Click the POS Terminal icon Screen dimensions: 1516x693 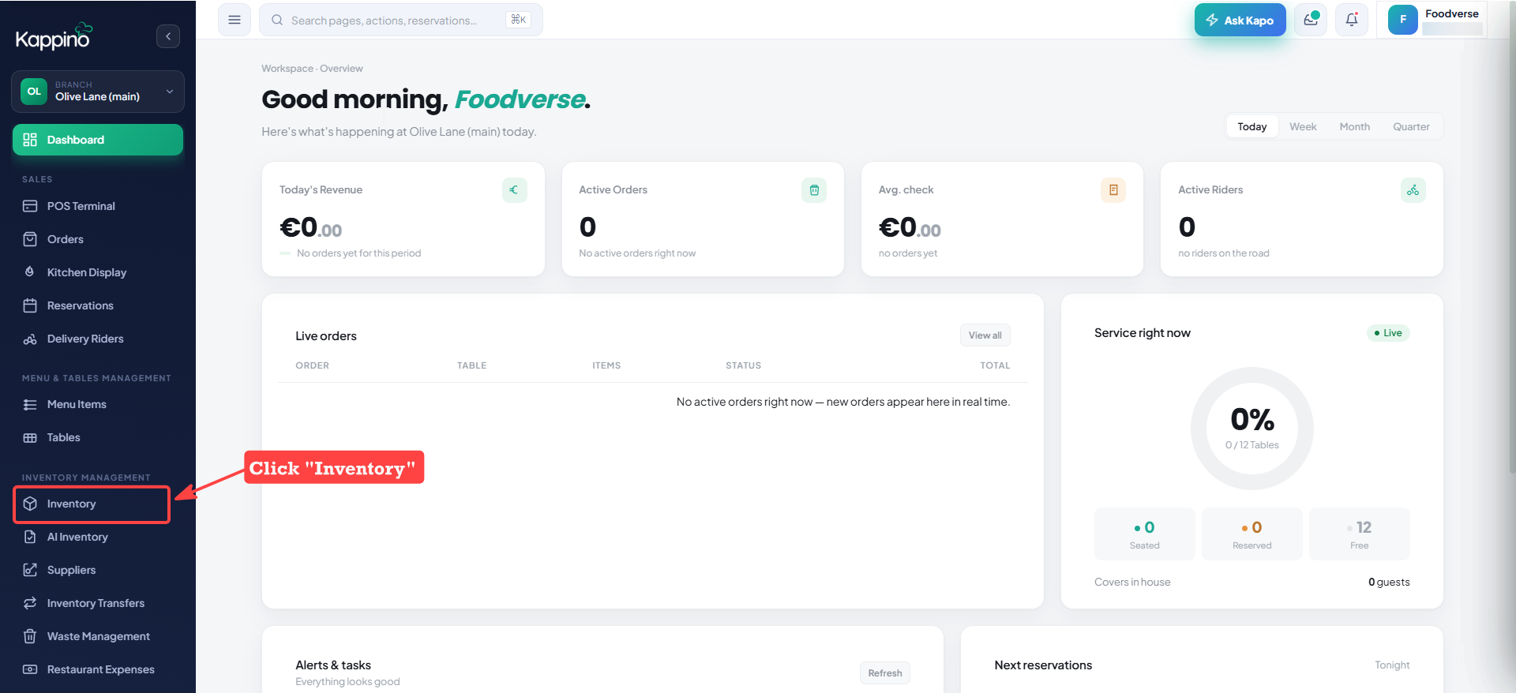pyautogui.click(x=30, y=206)
